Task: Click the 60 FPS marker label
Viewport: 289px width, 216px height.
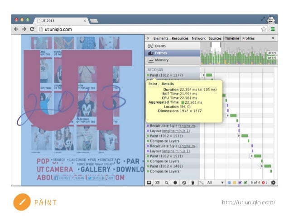Action: point(272,58)
